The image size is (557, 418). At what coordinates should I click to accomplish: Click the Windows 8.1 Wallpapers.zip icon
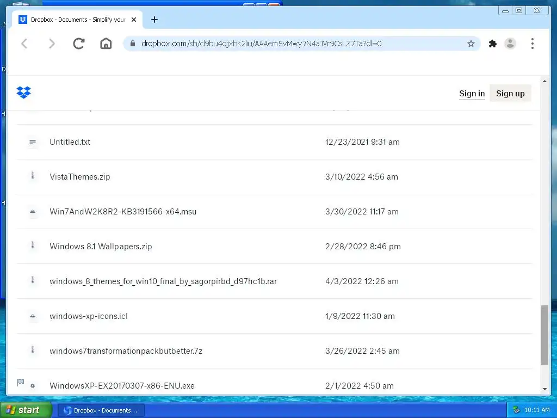click(32, 245)
